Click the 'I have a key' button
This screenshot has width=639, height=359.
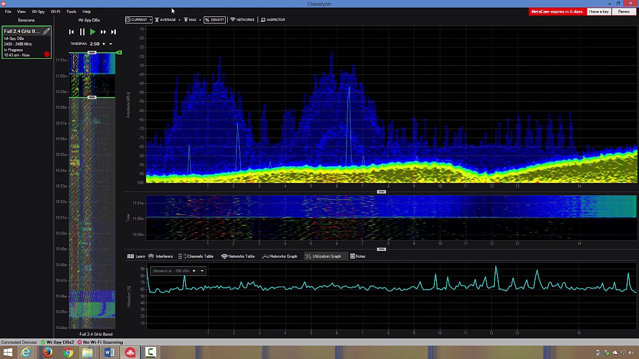[599, 11]
